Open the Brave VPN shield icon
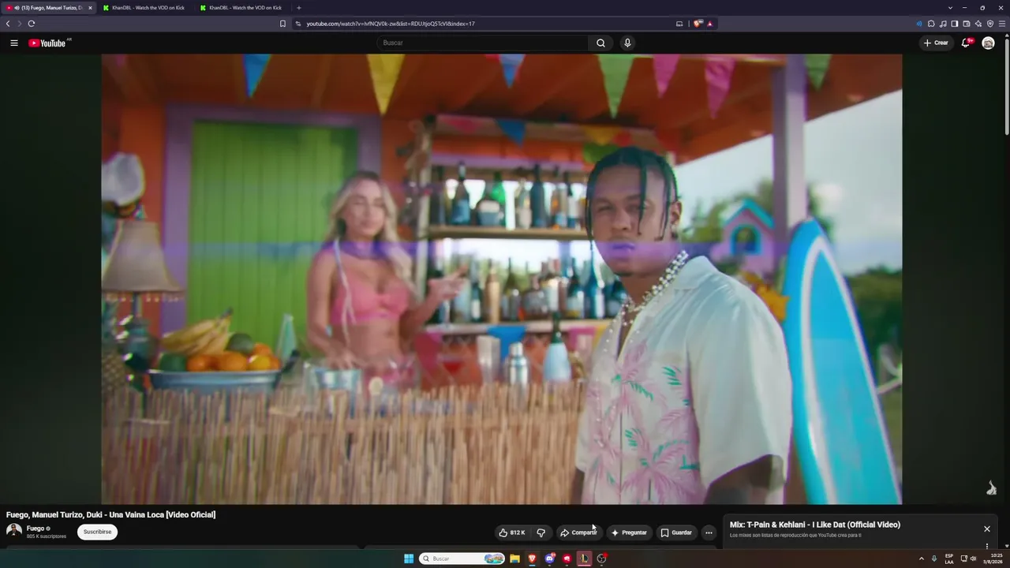 pyautogui.click(x=990, y=24)
